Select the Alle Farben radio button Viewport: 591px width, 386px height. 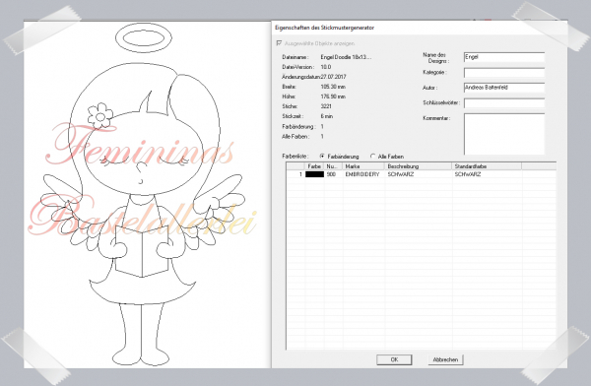pyautogui.click(x=372, y=156)
